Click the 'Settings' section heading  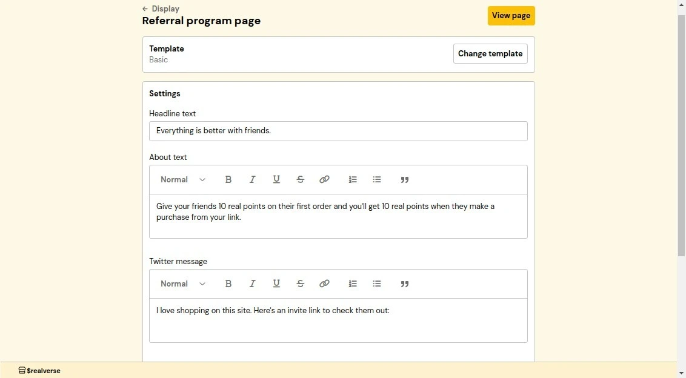[x=164, y=94]
